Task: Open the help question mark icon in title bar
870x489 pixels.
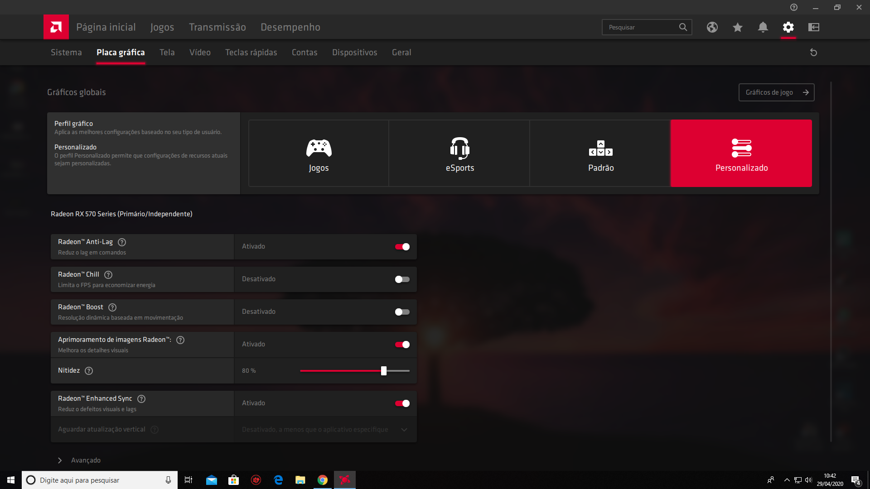Action: [794, 7]
